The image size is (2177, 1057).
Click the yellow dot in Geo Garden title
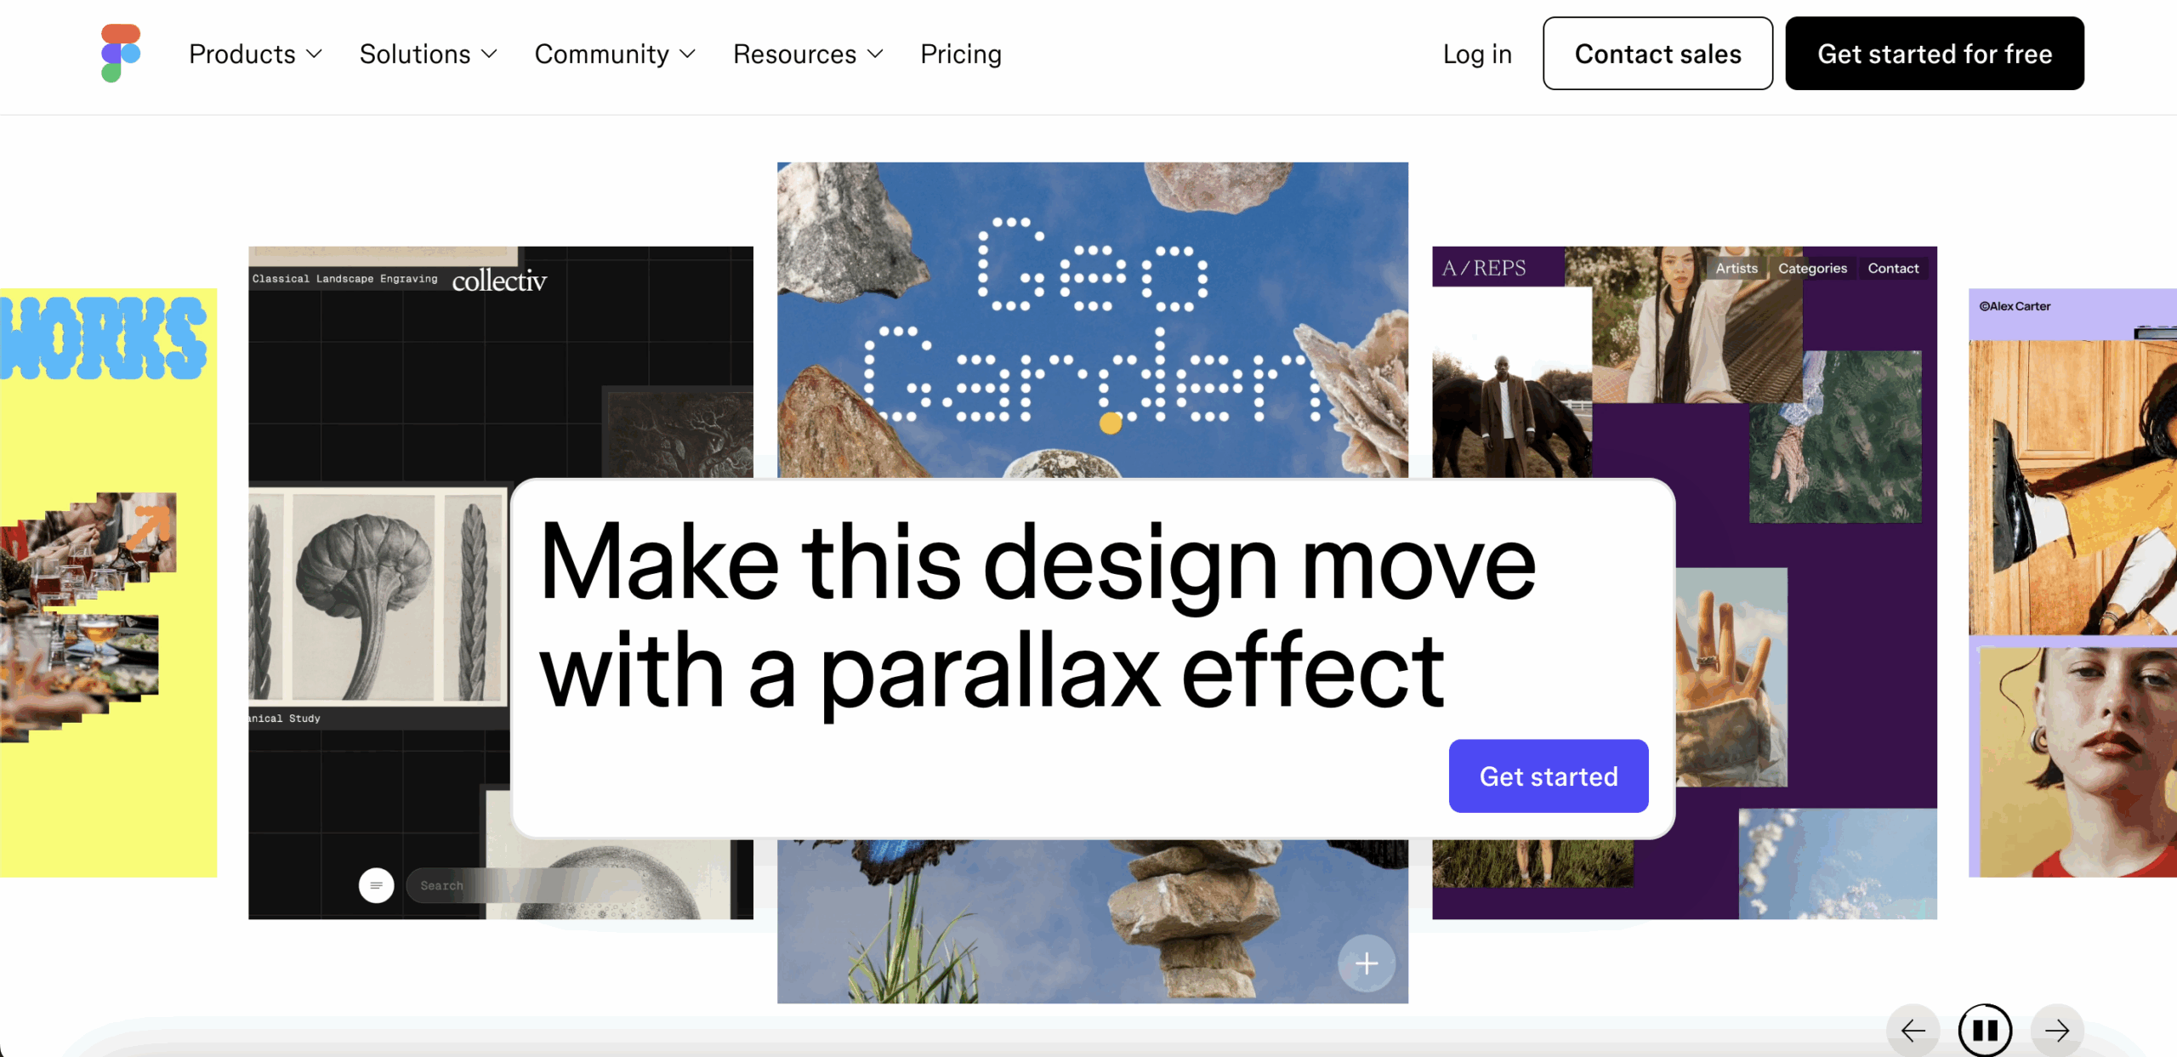(x=1111, y=423)
